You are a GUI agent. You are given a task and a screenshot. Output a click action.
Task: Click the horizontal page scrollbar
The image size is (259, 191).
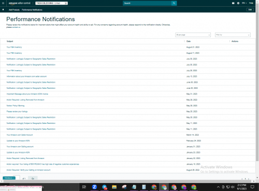click(128, 181)
